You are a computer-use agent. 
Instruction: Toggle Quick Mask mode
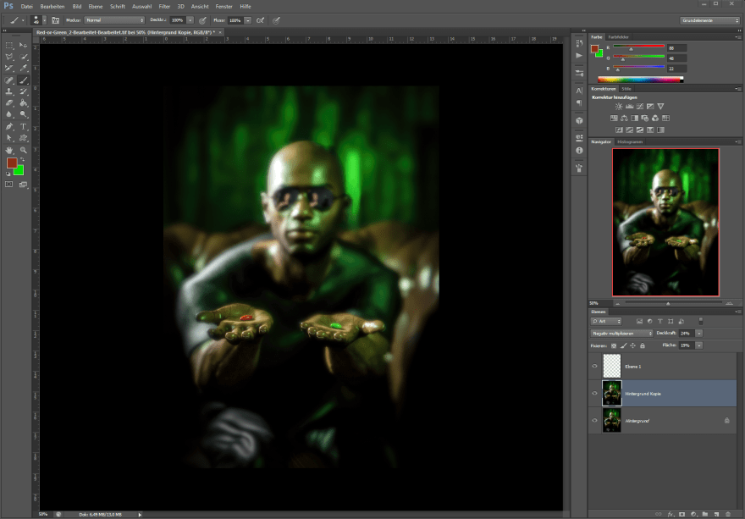tap(9, 185)
